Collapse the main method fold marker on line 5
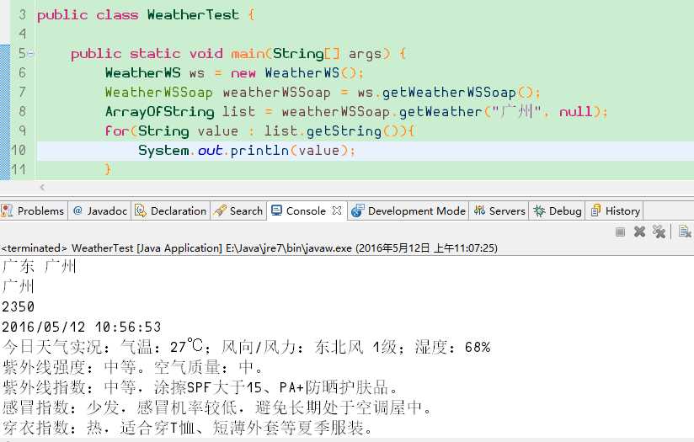 point(30,54)
